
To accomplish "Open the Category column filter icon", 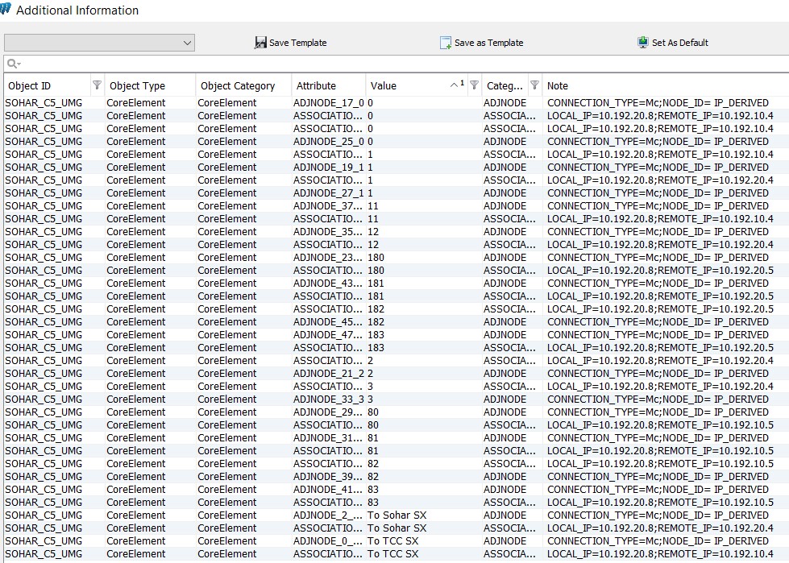I will tap(534, 85).
